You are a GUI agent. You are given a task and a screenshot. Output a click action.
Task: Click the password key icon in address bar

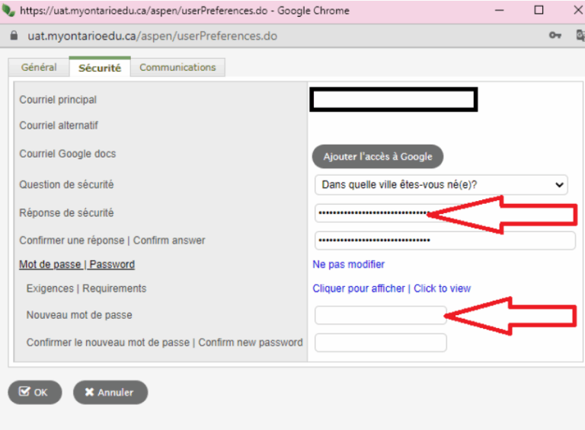click(x=555, y=36)
